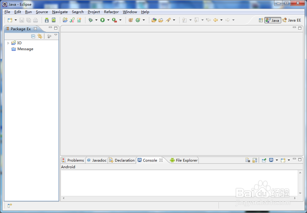Toggle Pin Console button

pos(264,160)
